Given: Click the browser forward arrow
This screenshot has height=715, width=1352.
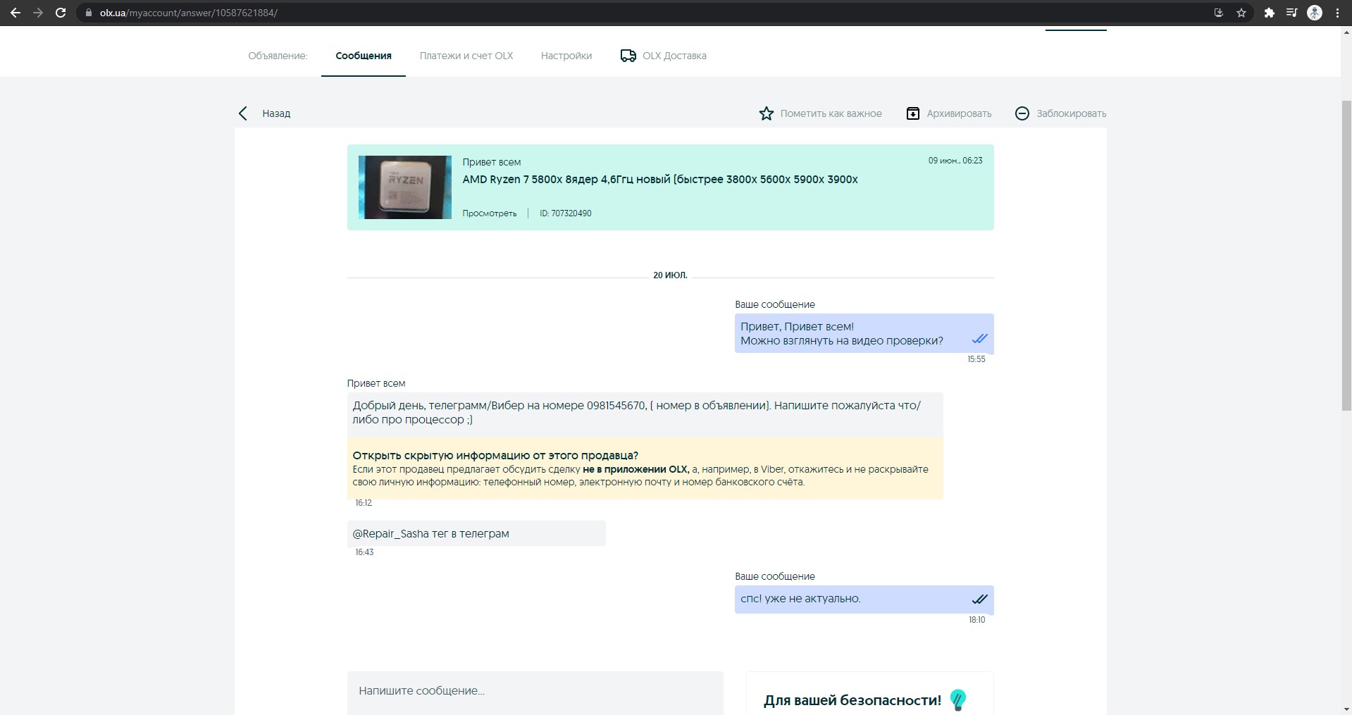Looking at the screenshot, I should (x=38, y=13).
